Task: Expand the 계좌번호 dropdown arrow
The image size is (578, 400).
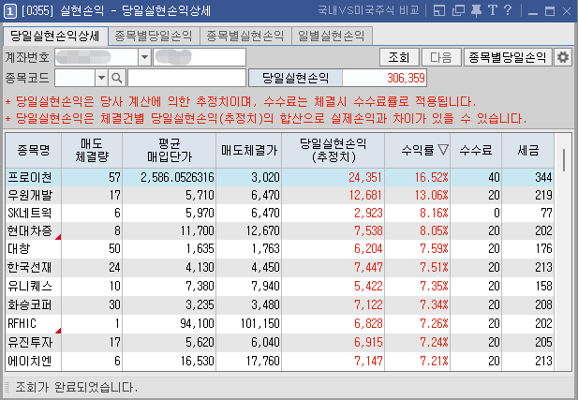Action: coord(144,57)
